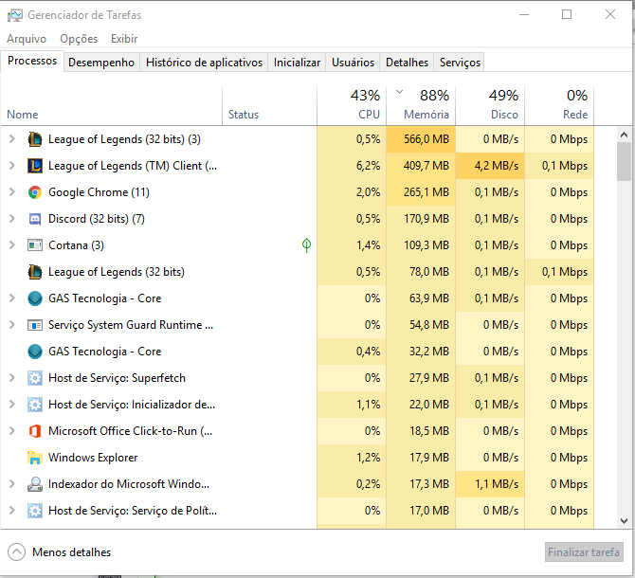Click the 6,2% CPU value

(x=368, y=166)
